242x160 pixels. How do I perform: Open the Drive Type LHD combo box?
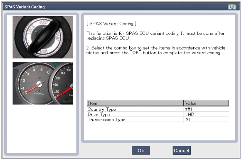coord(206,115)
